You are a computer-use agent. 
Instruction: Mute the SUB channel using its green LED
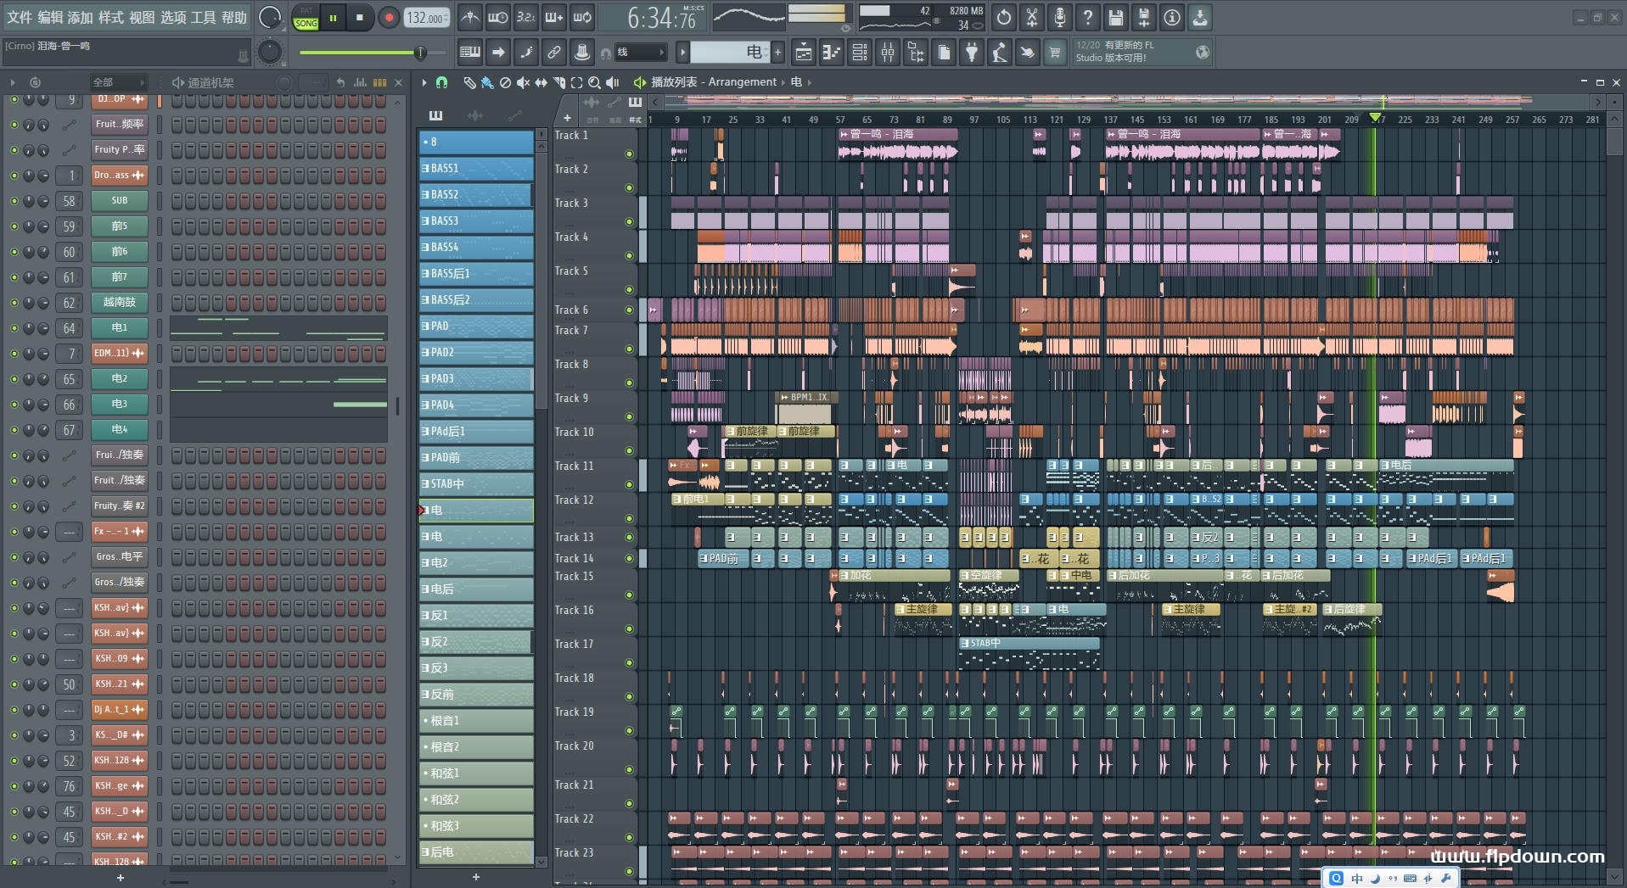[14, 201]
